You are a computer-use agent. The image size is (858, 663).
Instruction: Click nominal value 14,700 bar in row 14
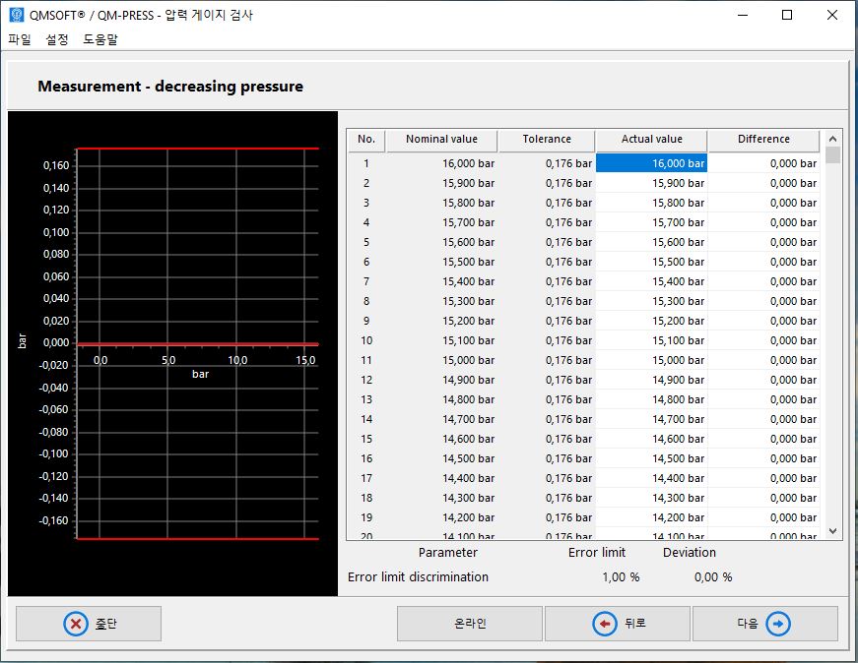pos(441,419)
